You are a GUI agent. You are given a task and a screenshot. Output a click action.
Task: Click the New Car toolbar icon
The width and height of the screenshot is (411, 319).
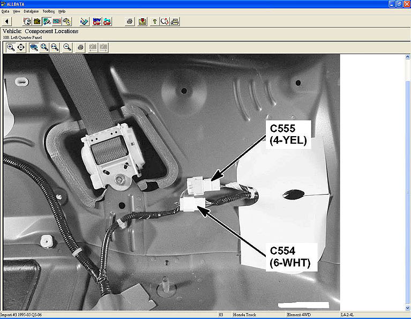(x=96, y=21)
